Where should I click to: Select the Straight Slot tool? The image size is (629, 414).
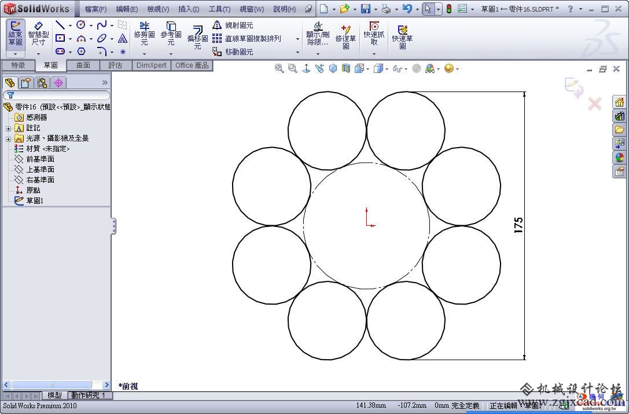60,52
